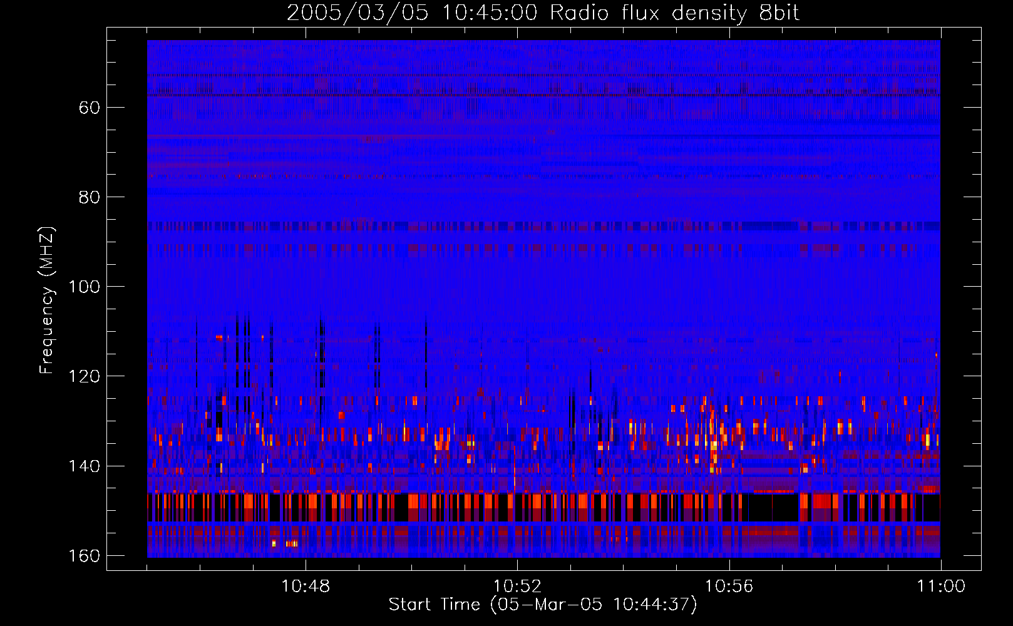
Task: Click the 'Start Time (05-Mar-05 10:44:37)' label
Action: tap(543, 605)
